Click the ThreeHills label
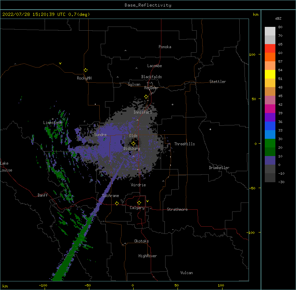 coord(184,144)
